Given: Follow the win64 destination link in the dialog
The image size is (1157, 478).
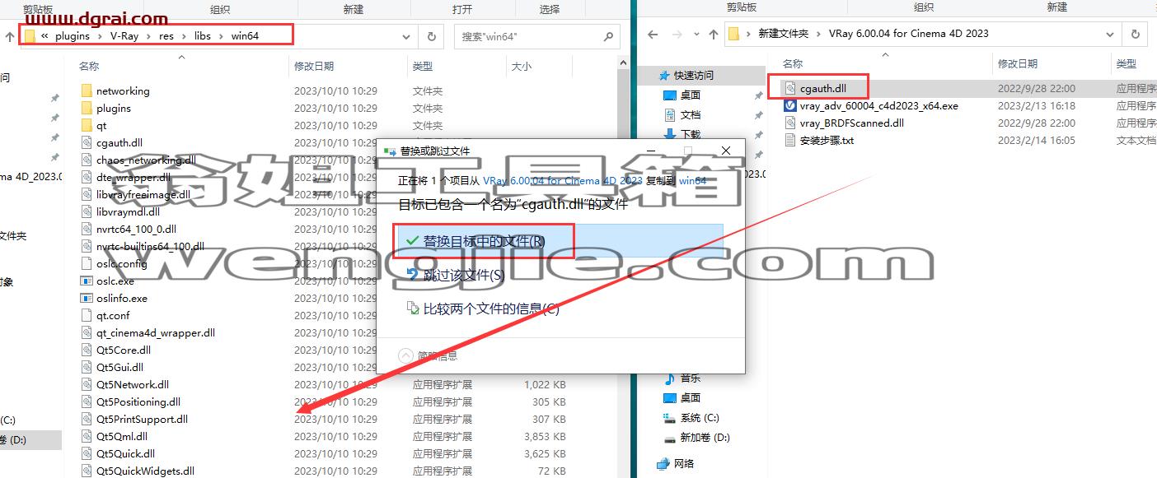Looking at the screenshot, I should click(692, 180).
